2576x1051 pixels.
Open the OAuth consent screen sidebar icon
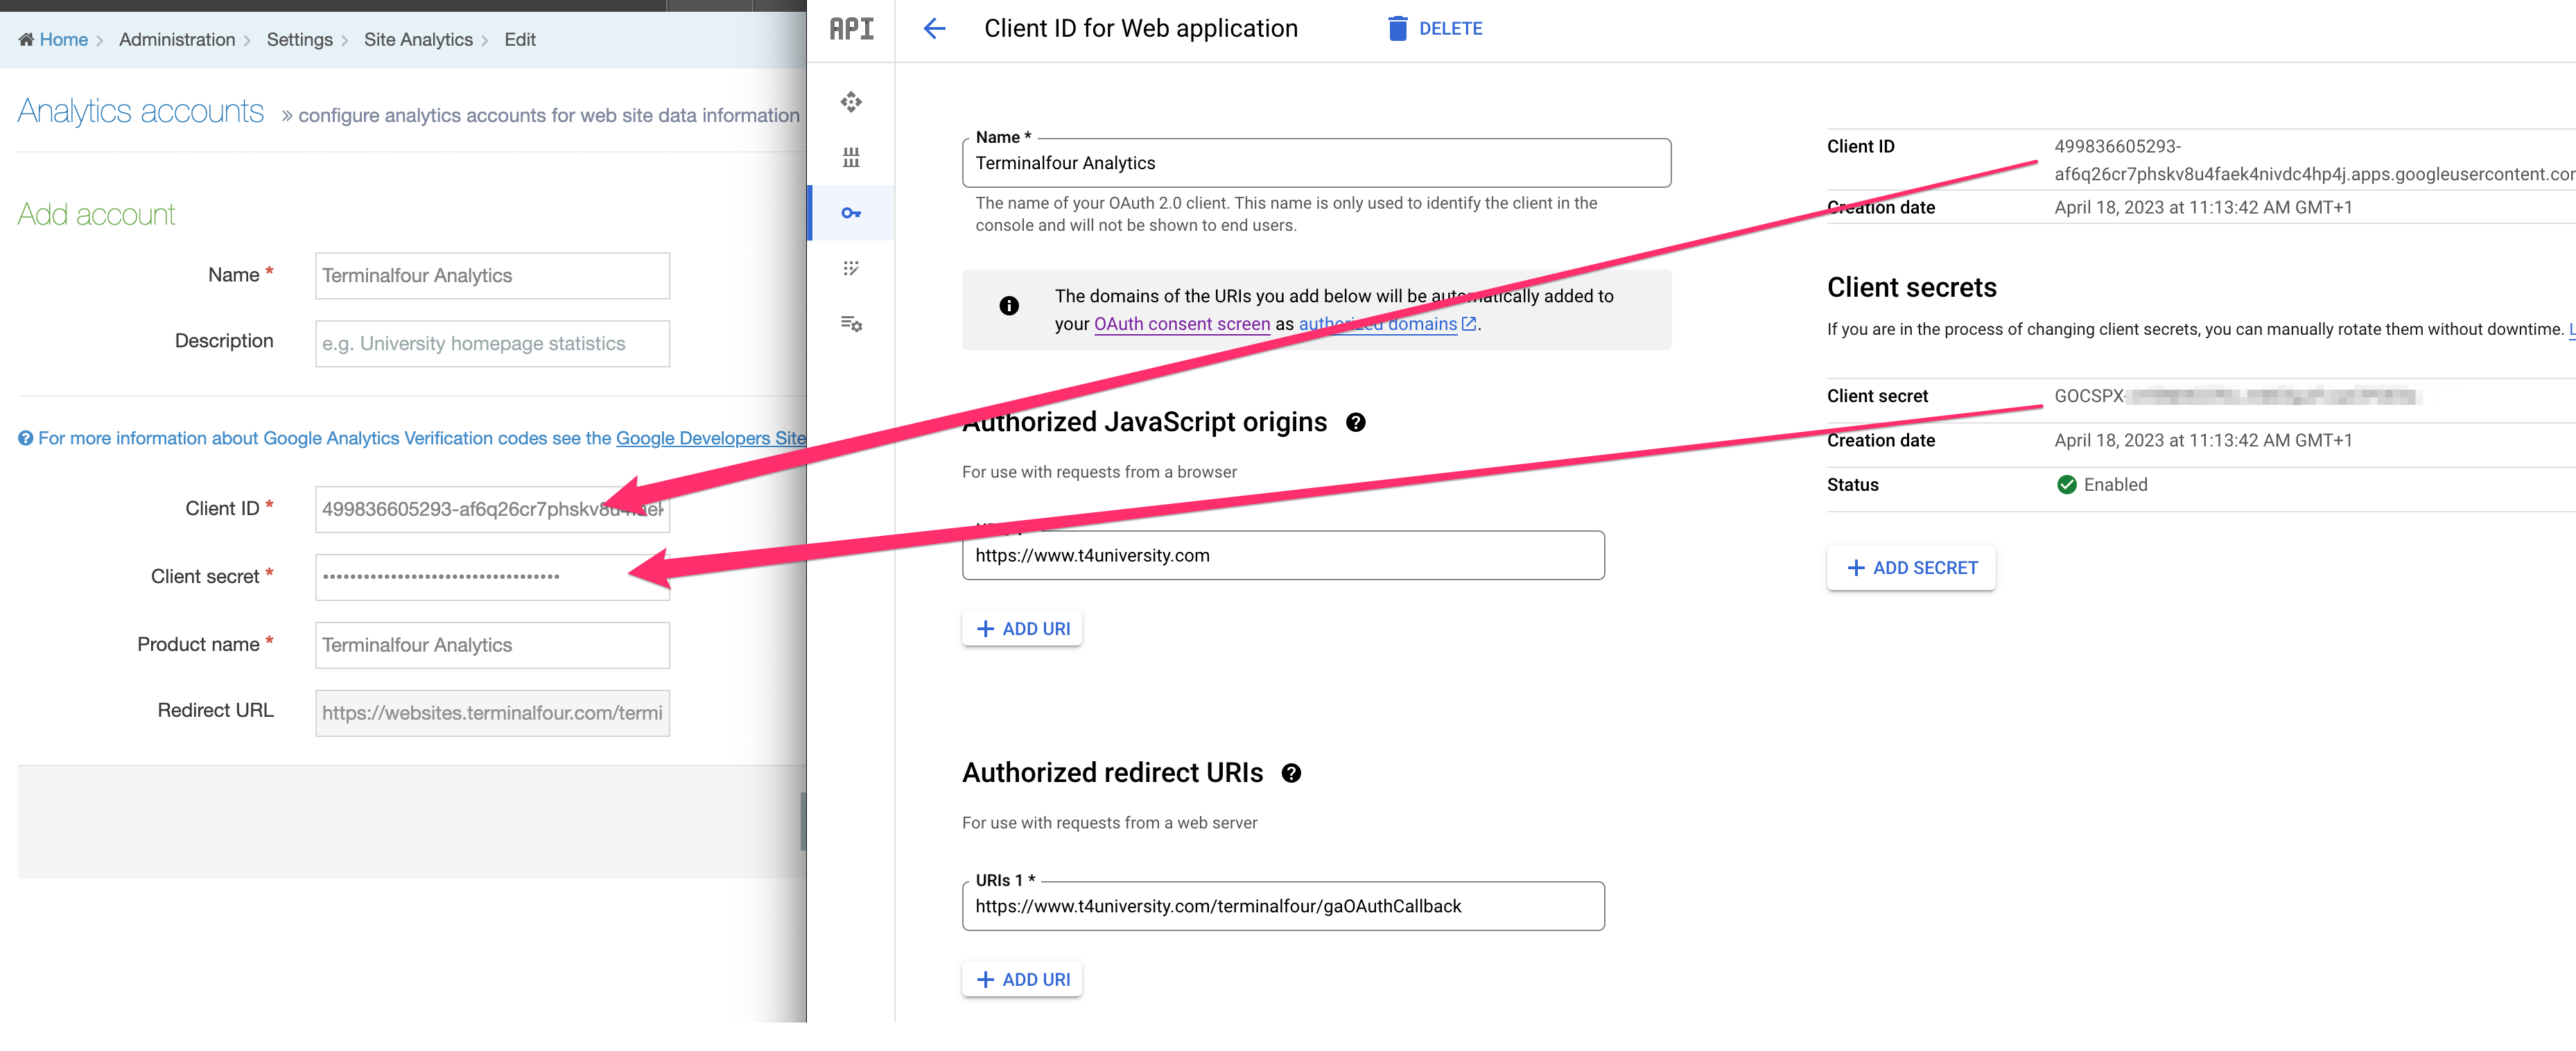click(851, 268)
